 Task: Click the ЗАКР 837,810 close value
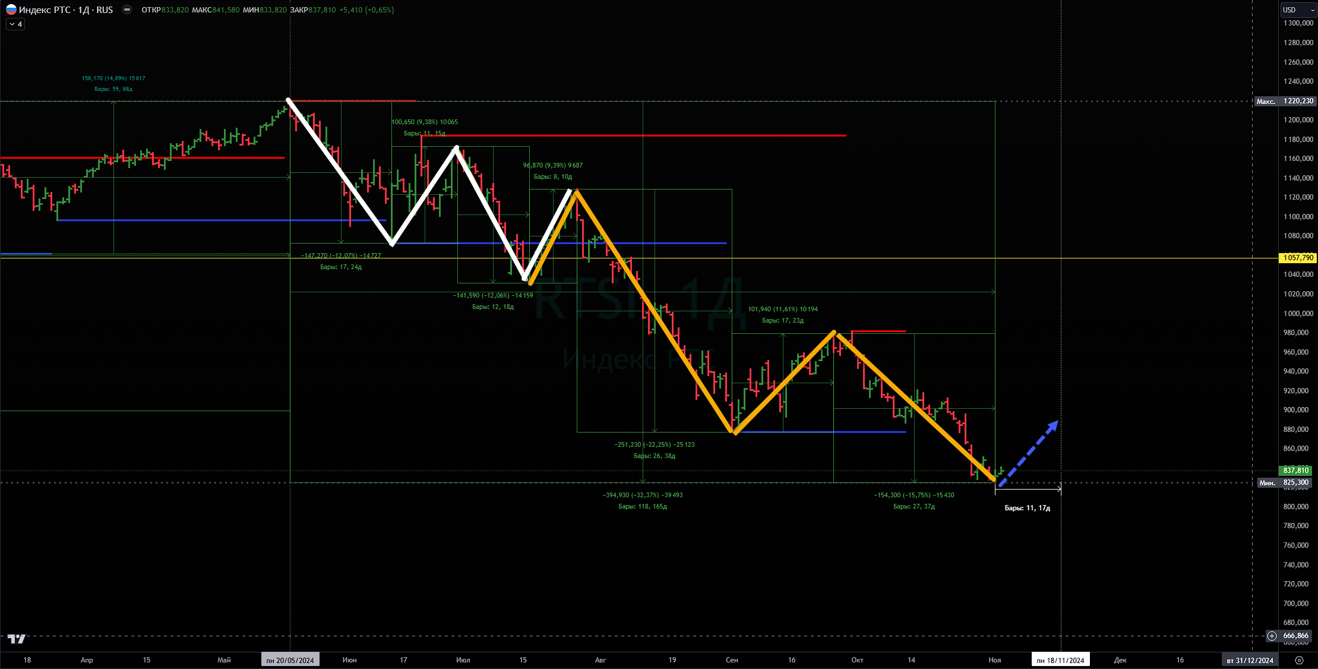[x=312, y=10]
